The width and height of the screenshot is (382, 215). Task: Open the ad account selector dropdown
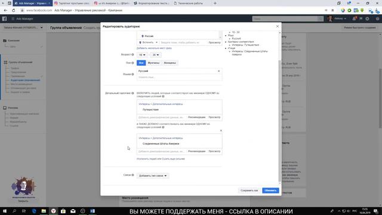(x=23, y=27)
